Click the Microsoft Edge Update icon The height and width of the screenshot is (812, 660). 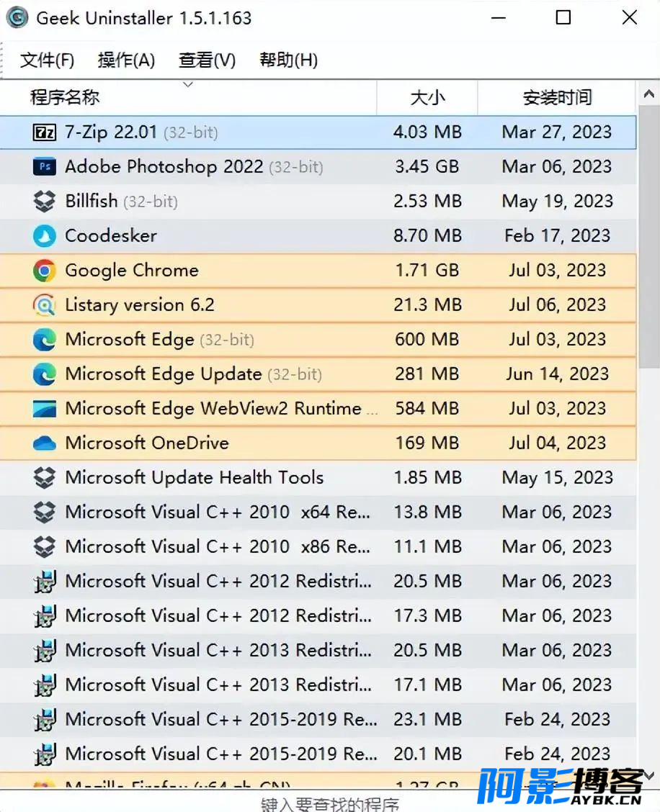pyautogui.click(x=45, y=374)
